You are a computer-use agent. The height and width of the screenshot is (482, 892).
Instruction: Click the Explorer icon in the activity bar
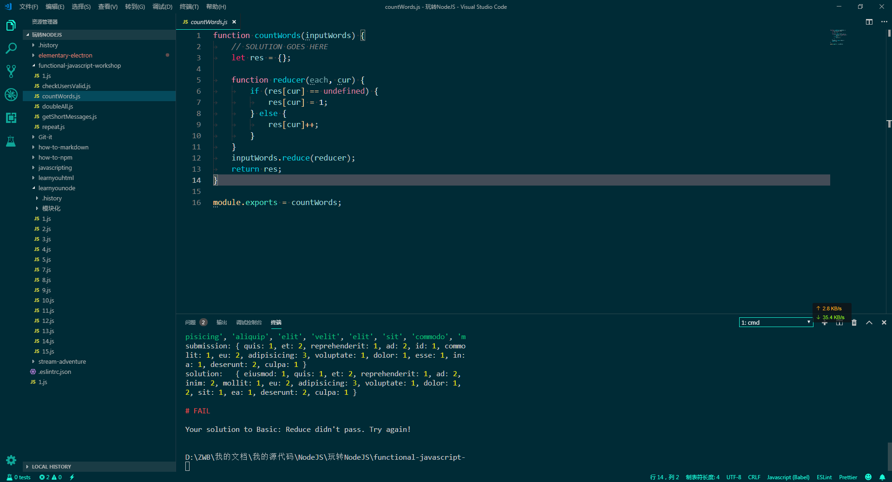pyautogui.click(x=11, y=26)
